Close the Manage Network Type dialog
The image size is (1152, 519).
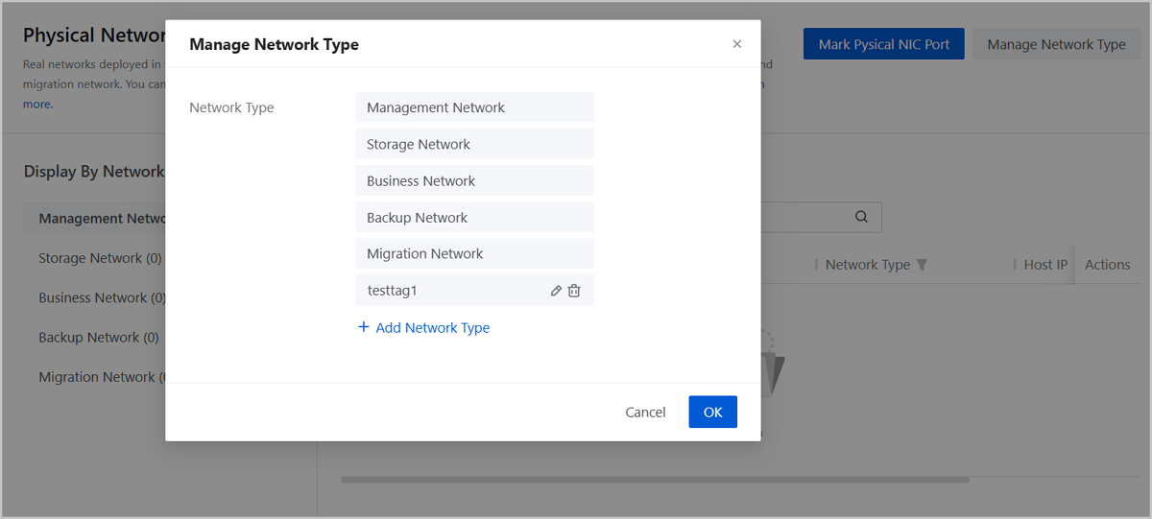pos(737,44)
